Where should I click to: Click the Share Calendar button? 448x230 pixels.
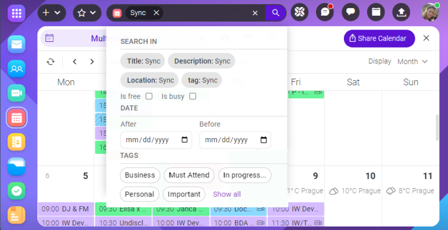point(379,38)
